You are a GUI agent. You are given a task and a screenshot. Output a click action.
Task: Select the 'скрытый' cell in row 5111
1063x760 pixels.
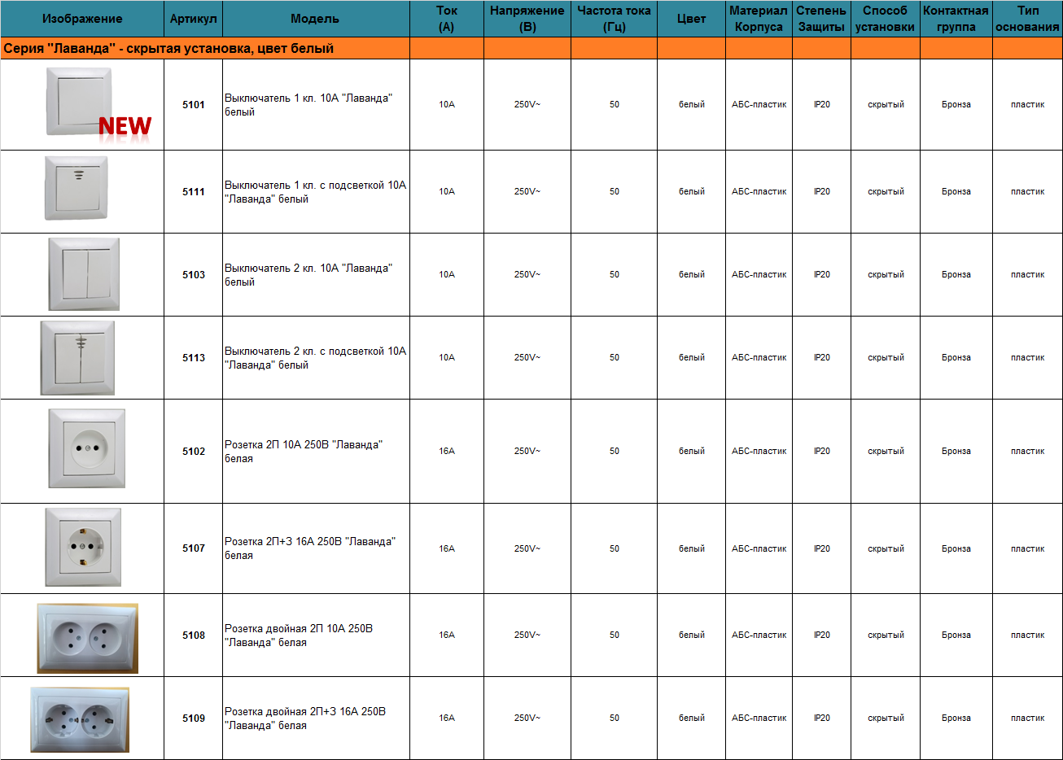coord(886,192)
